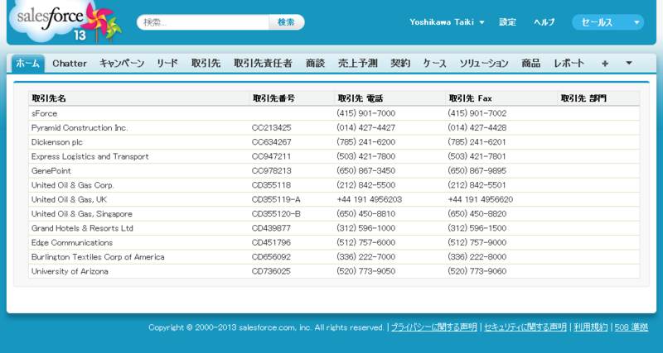Open the 取引先 tab
Viewport: 663px width, 353px height.
click(206, 64)
